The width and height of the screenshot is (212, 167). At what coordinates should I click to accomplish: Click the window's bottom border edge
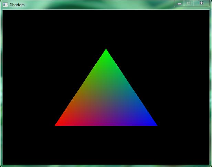coord(106,166)
